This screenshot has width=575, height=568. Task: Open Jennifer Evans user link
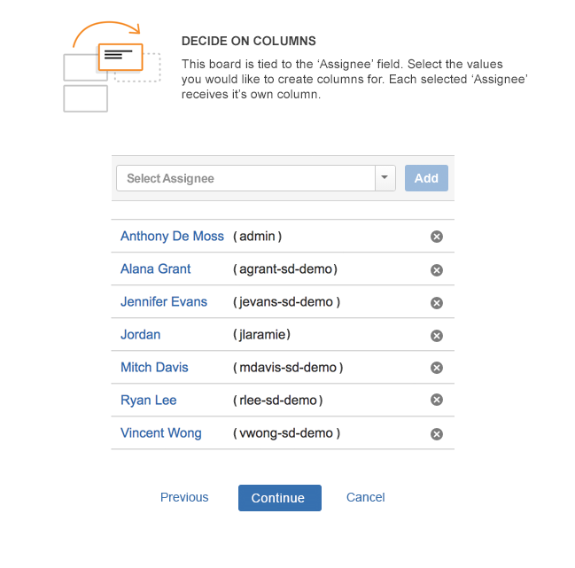[x=164, y=302]
